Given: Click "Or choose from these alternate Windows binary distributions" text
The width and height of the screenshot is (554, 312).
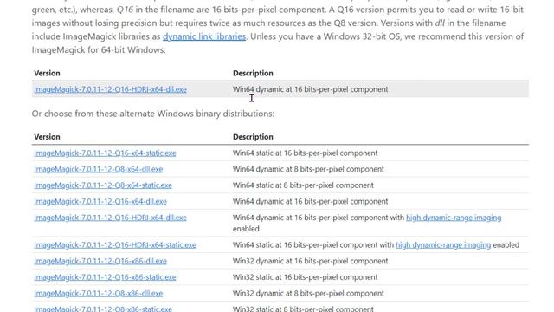Looking at the screenshot, I should click(x=153, y=114).
